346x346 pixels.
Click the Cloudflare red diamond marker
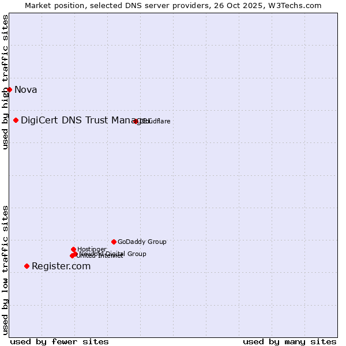pos(136,121)
